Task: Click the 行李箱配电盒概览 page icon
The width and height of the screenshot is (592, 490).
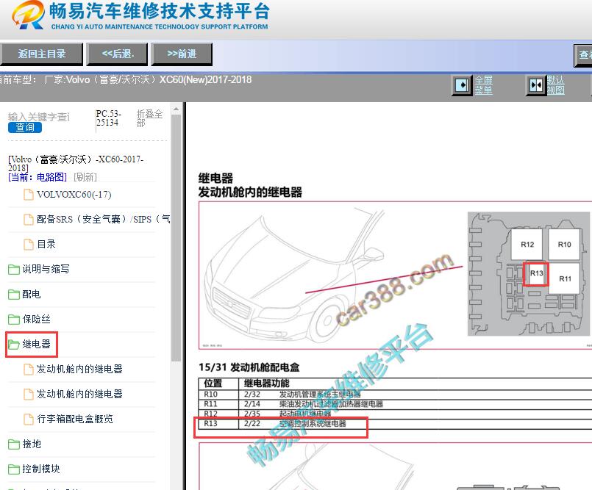Action: pos(29,419)
